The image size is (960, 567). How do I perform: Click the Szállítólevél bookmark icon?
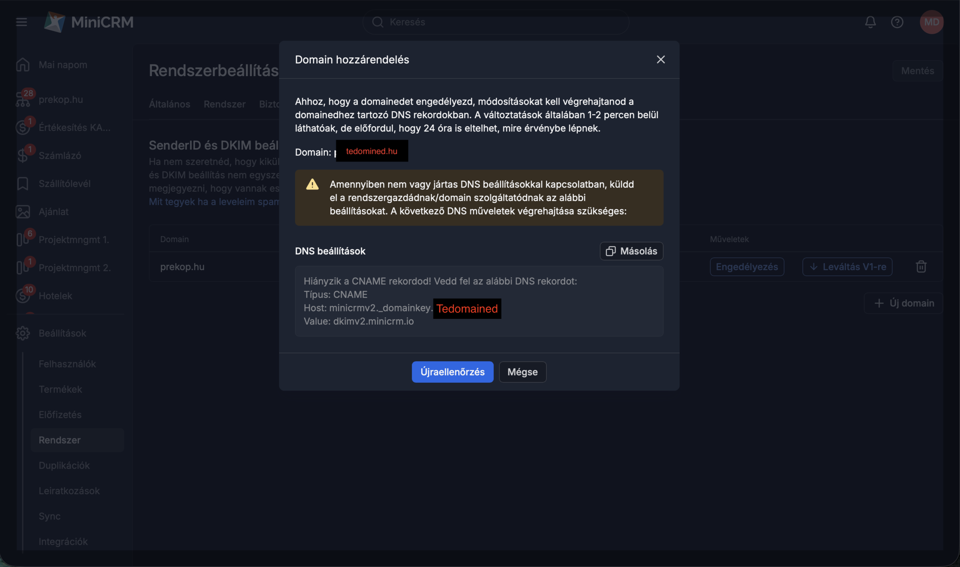point(22,184)
